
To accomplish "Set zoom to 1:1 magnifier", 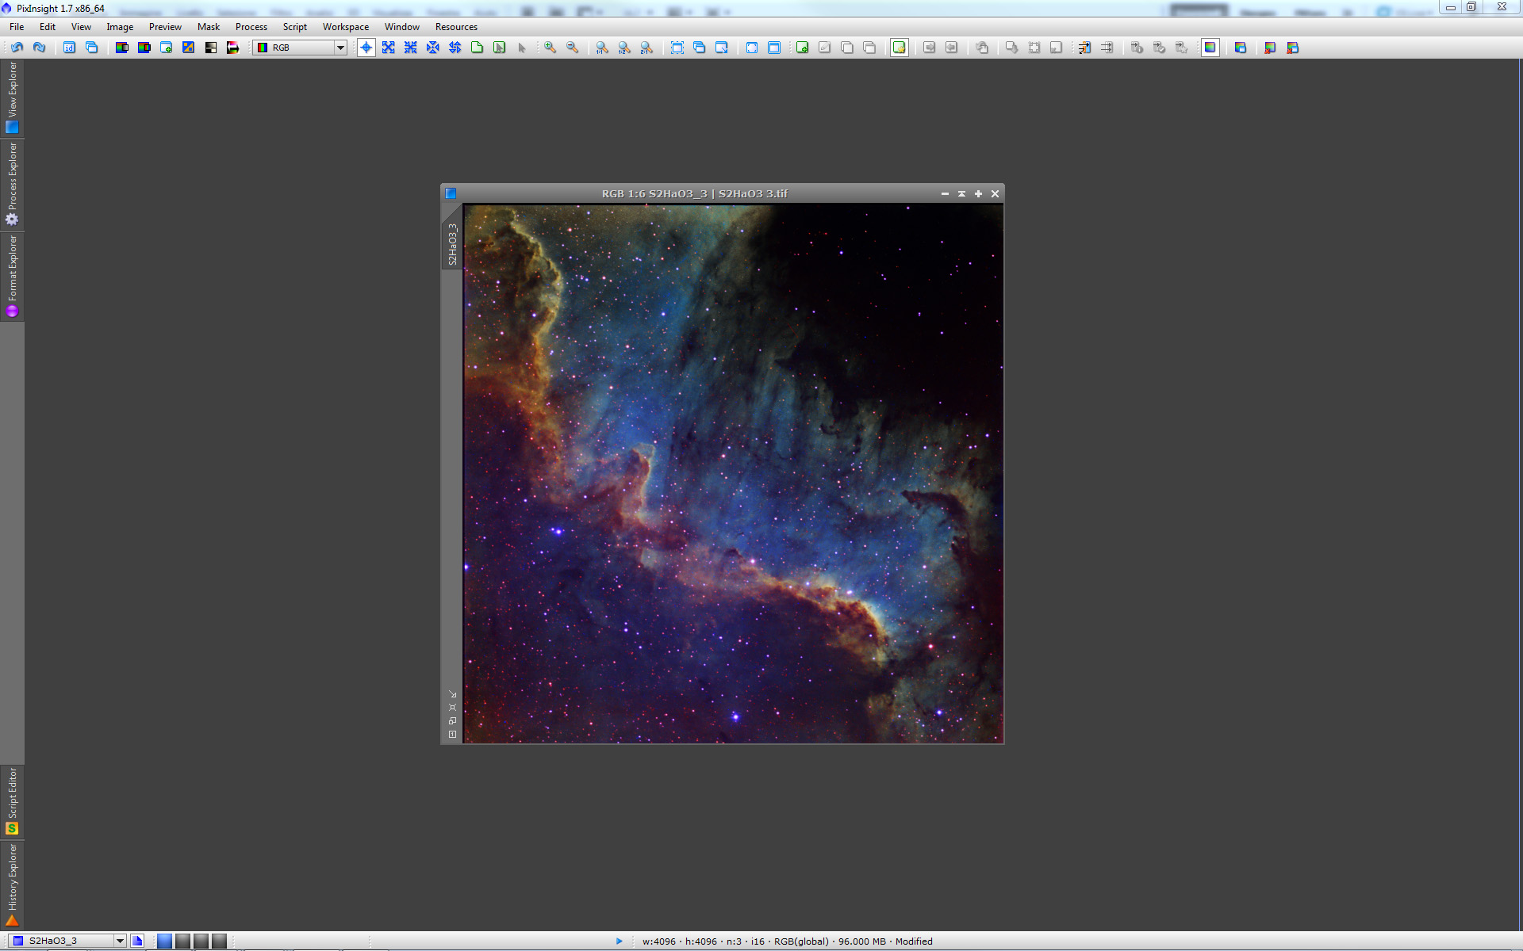I will click(602, 48).
